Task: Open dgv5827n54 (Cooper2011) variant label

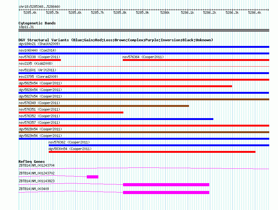Action: 40,96
